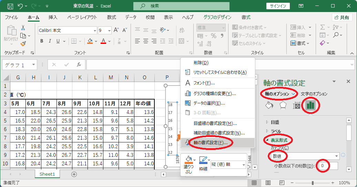Open the 軸のオプション dropdown header
The width and height of the screenshot is (357, 187).
pyautogui.click(x=280, y=94)
